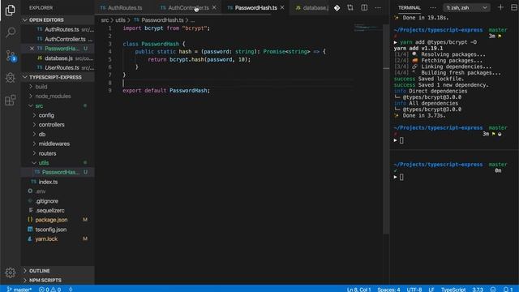The height and width of the screenshot is (292, 519).
Task: Change line ending via LF item
Action: (431, 290)
